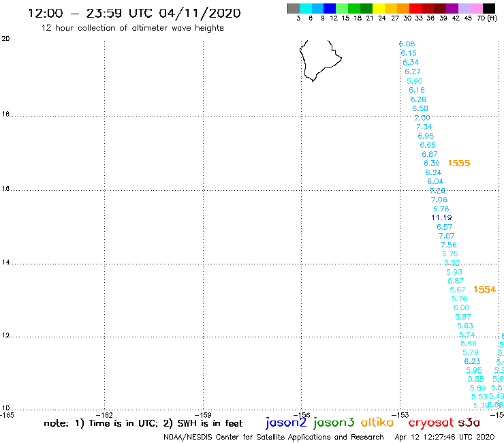The width and height of the screenshot is (504, 443).
Task: Click the 5.76 wave height value
Action: pos(459,299)
